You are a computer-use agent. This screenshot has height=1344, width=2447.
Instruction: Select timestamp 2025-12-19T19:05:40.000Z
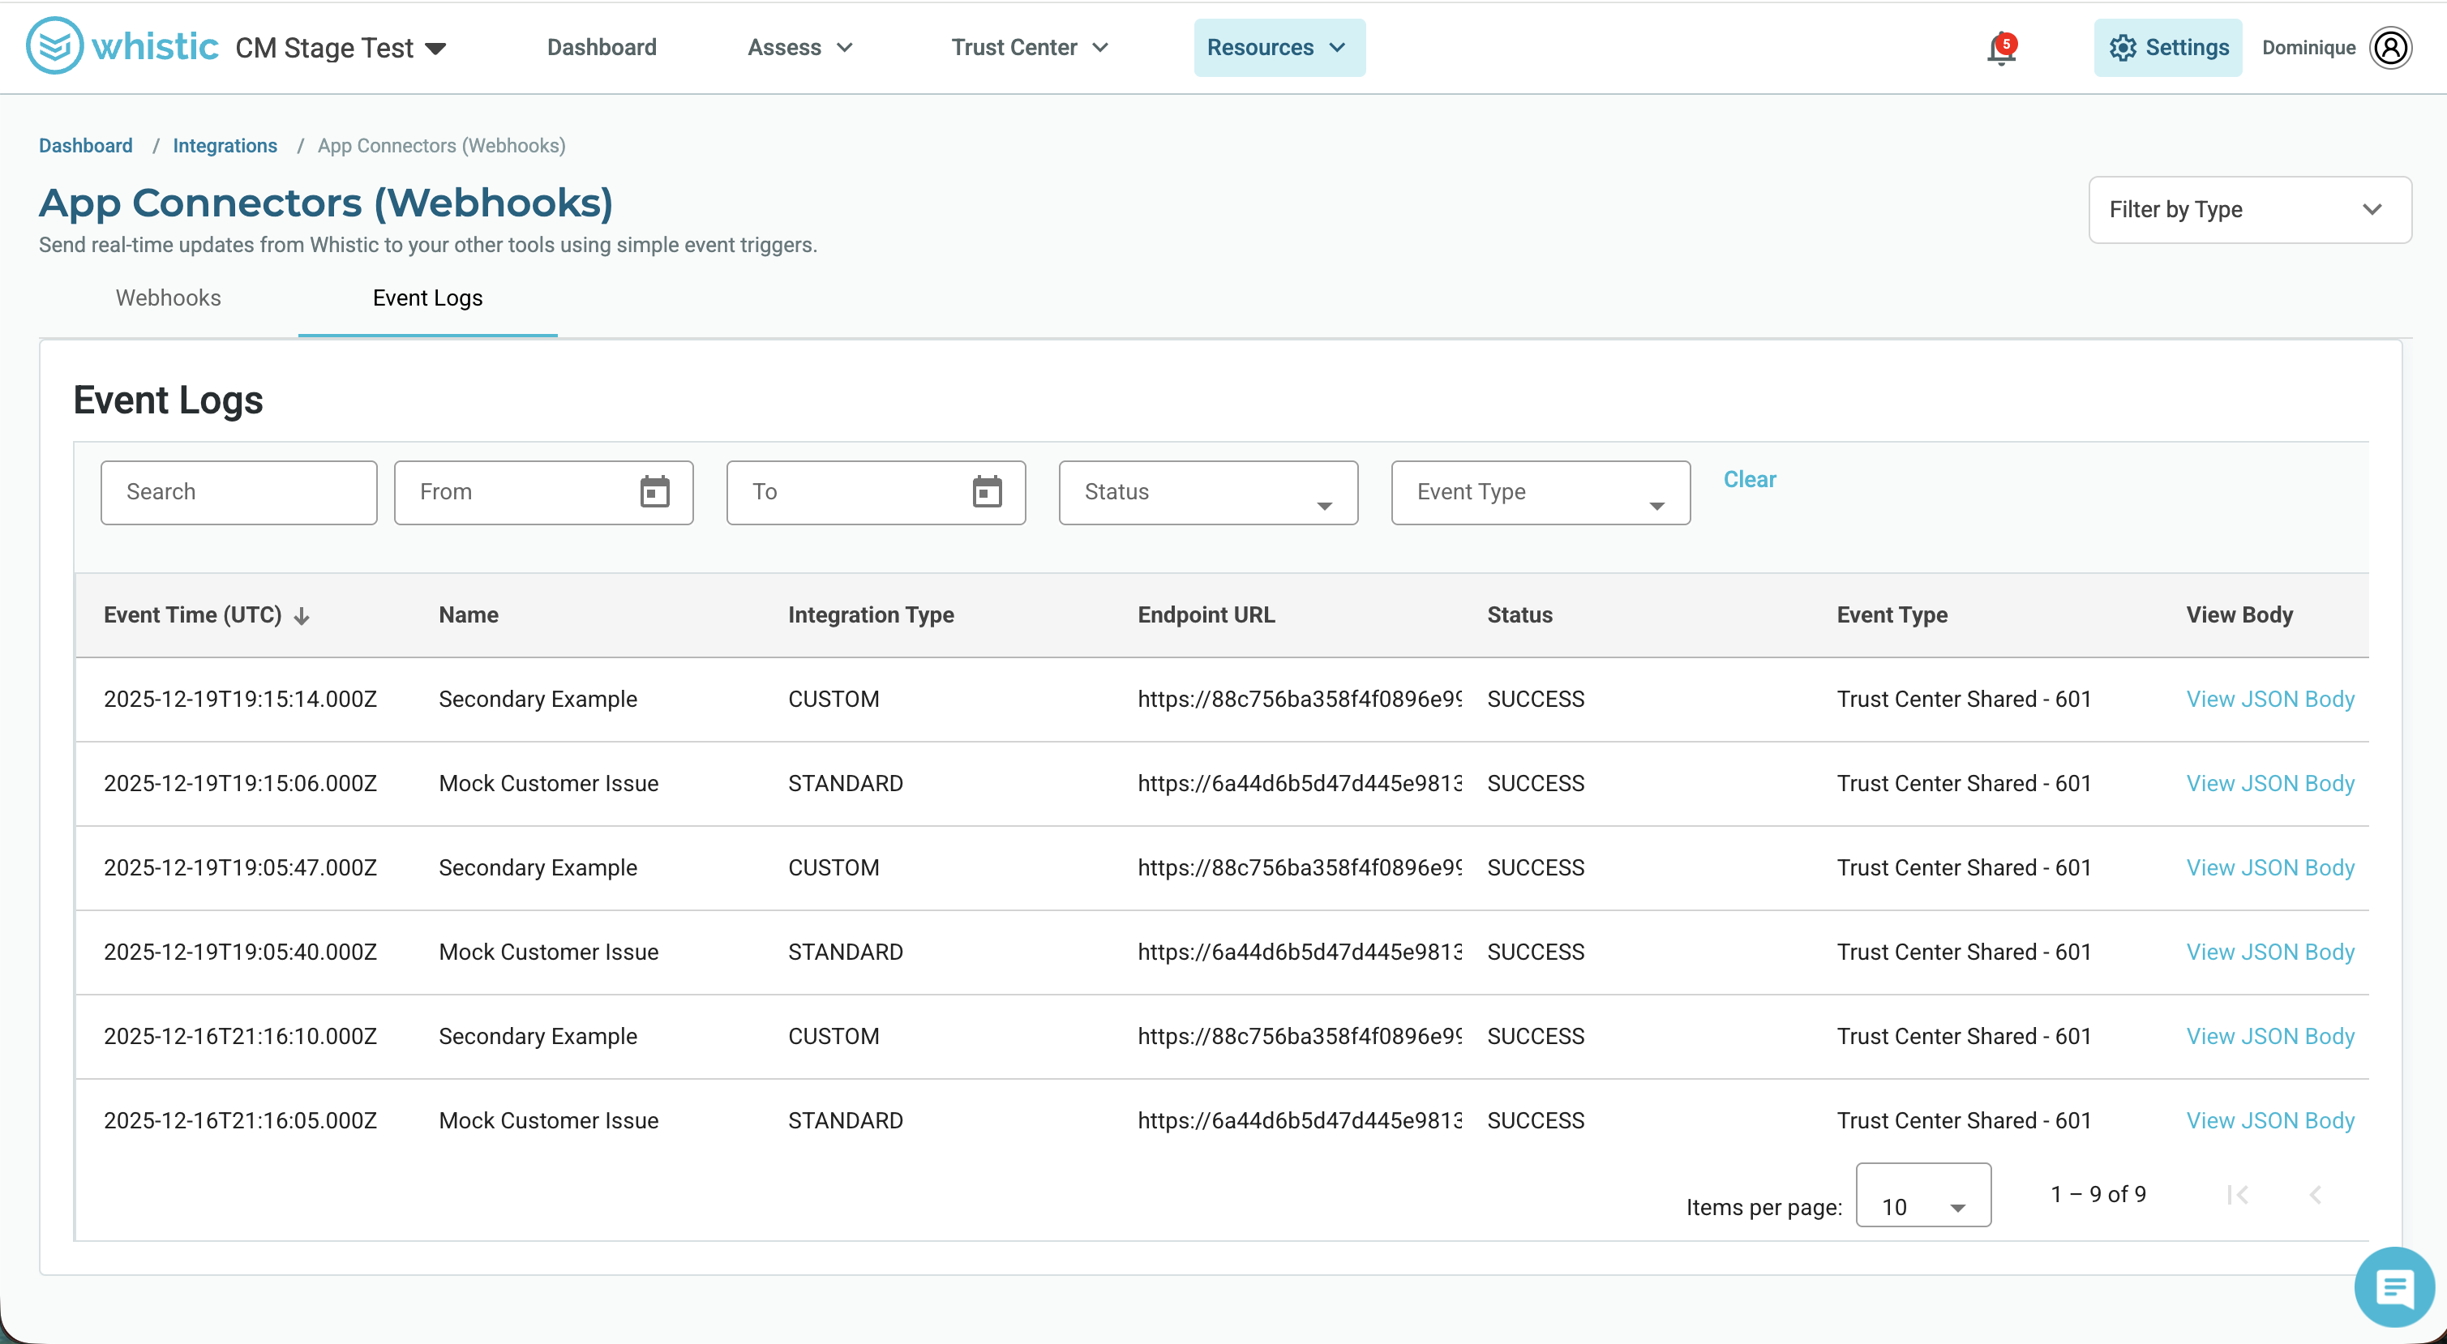point(240,952)
